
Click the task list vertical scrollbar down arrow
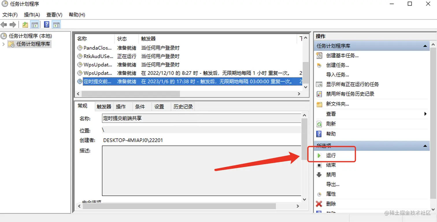click(x=306, y=87)
